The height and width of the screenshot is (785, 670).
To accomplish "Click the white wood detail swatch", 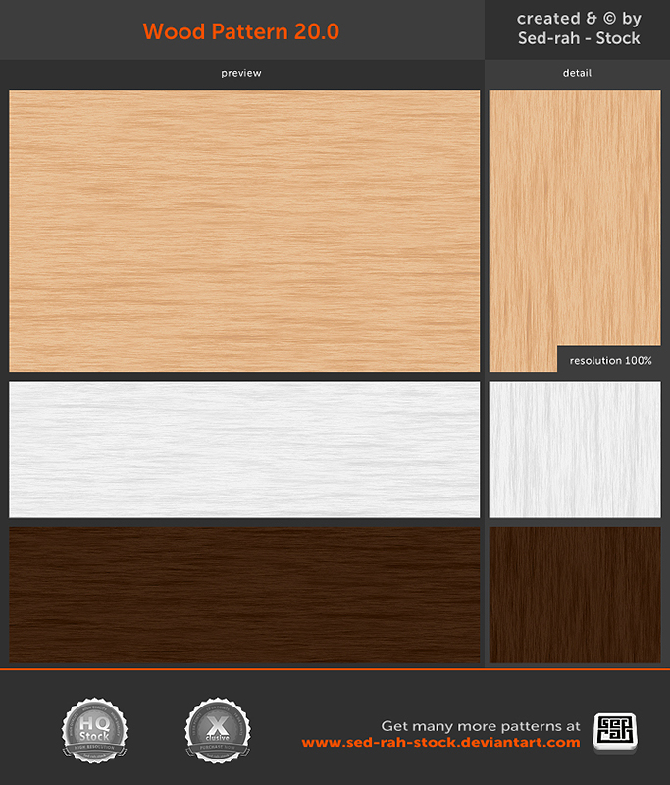I will [x=575, y=449].
